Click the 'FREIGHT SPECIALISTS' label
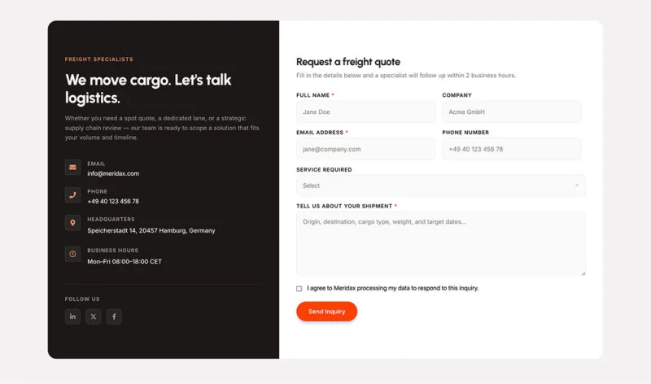 tap(99, 59)
